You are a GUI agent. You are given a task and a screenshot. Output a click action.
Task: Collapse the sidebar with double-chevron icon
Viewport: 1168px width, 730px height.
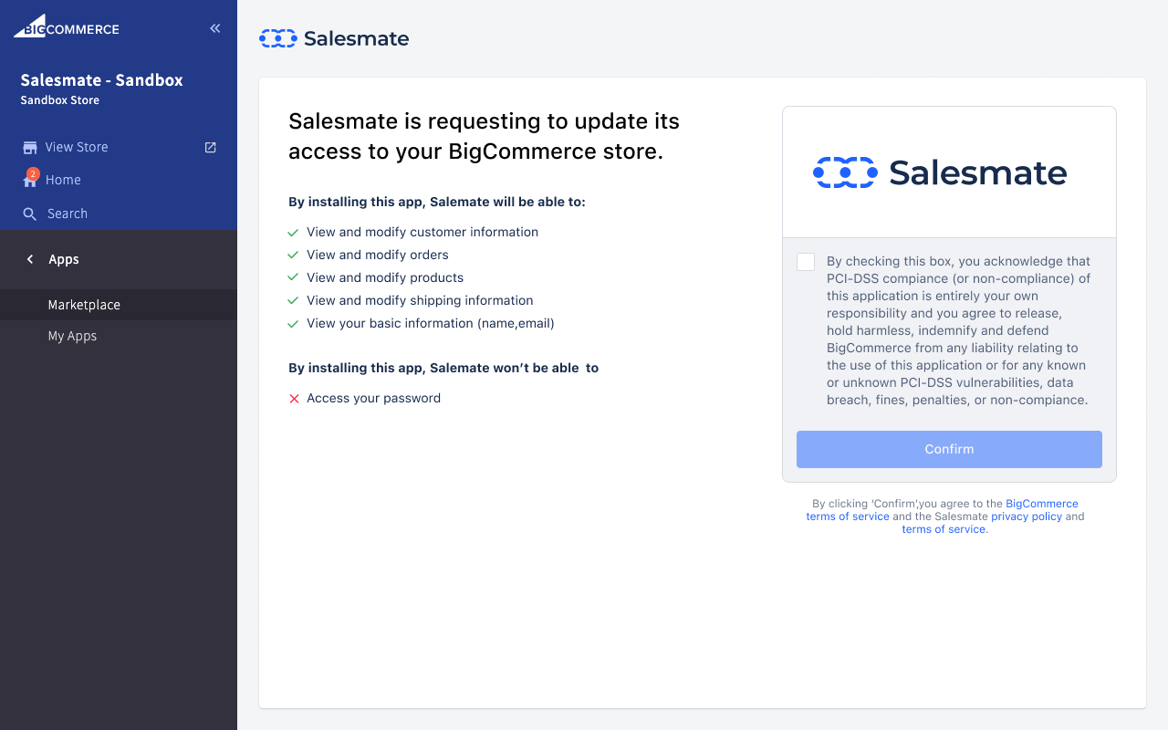tap(215, 28)
